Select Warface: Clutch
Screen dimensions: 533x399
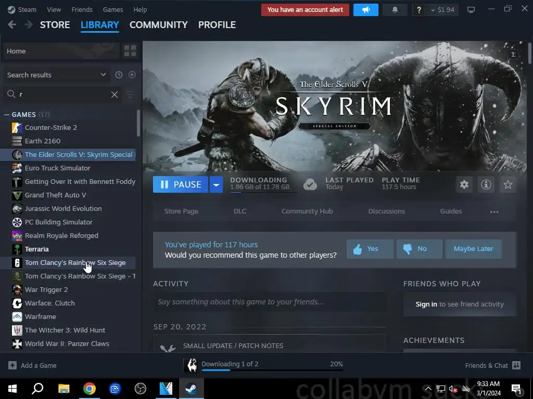point(68,303)
